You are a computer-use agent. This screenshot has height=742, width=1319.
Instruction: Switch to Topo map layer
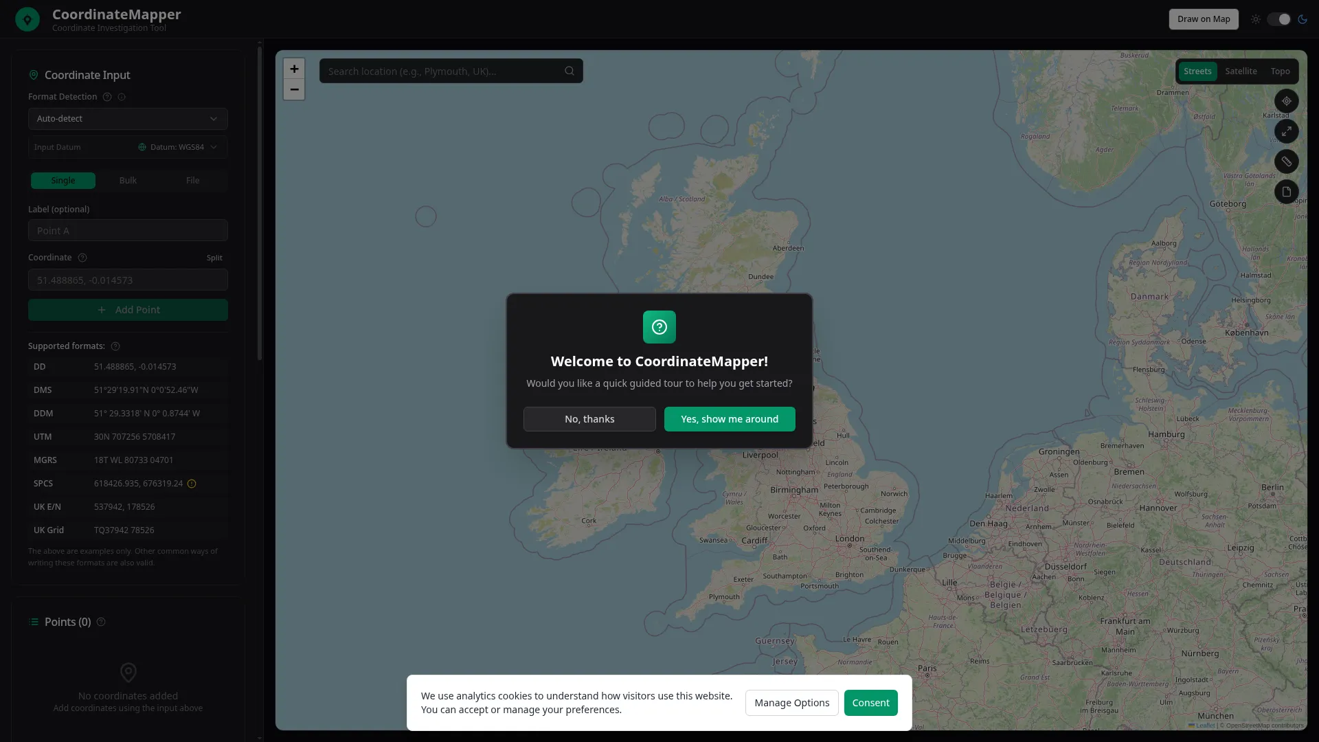[1280, 71]
